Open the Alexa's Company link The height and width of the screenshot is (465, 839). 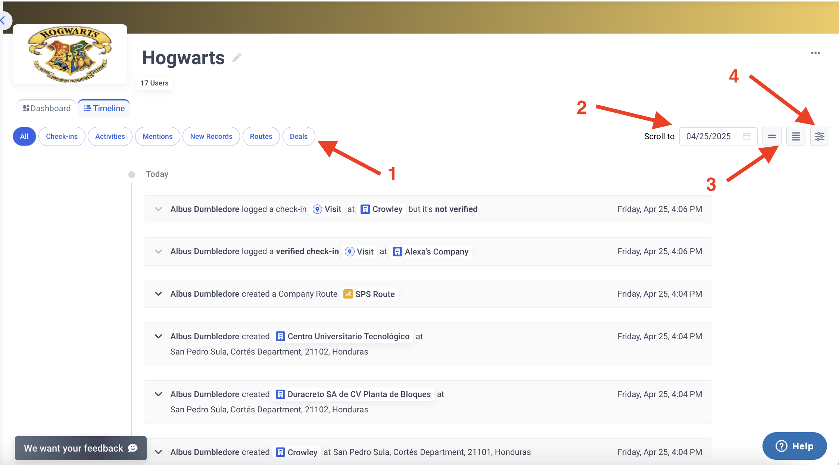(431, 252)
